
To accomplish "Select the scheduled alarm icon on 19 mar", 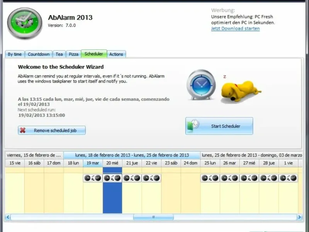I will [x=93, y=178].
